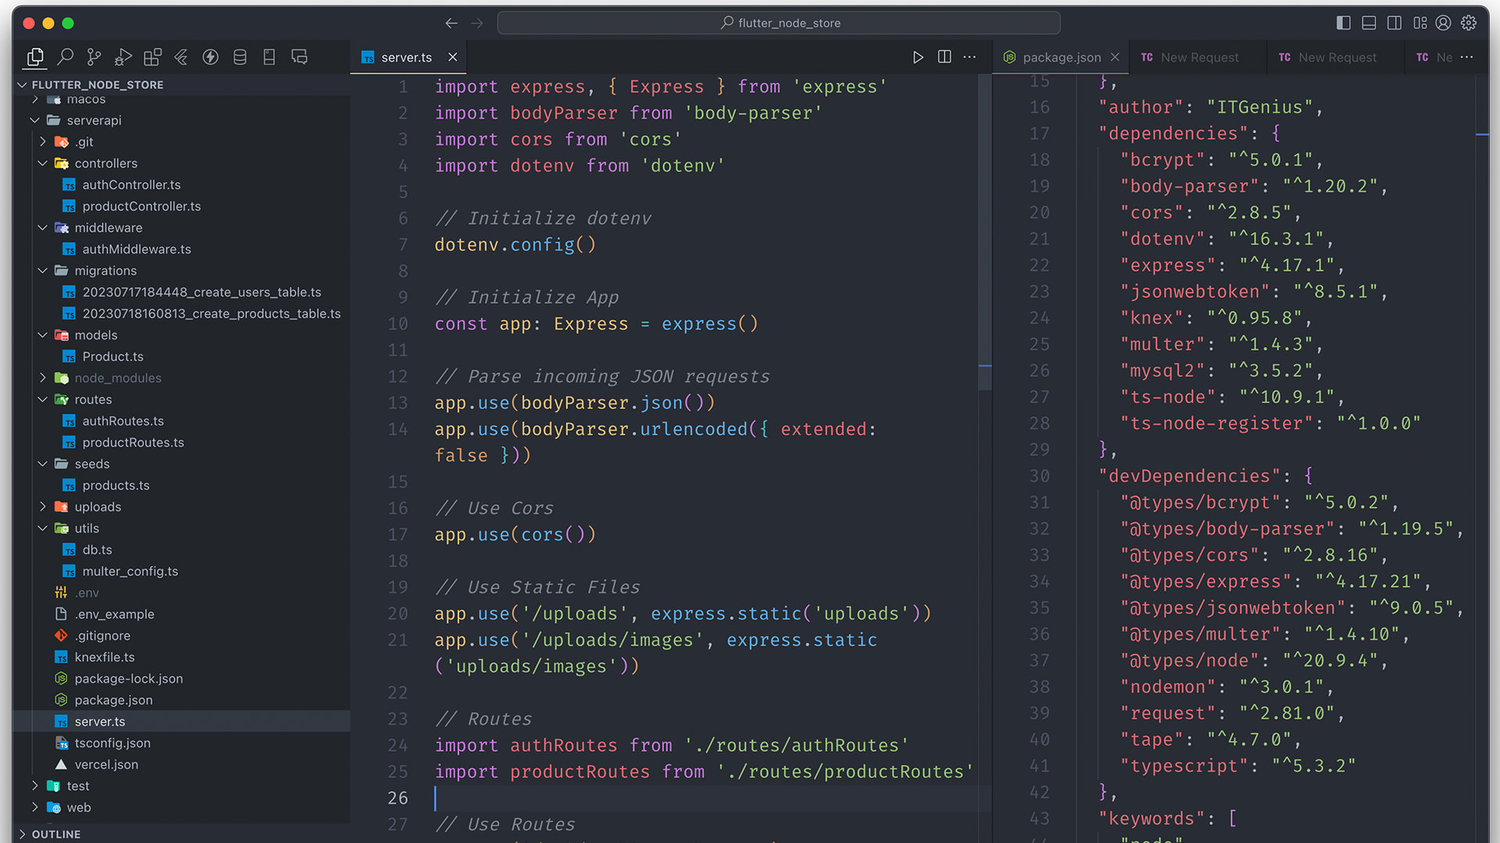
Task: Open the Thunder Client lightning icon
Action: tap(210, 57)
